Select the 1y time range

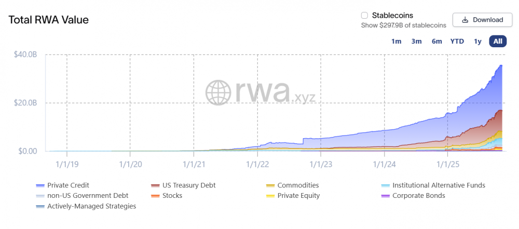click(477, 42)
